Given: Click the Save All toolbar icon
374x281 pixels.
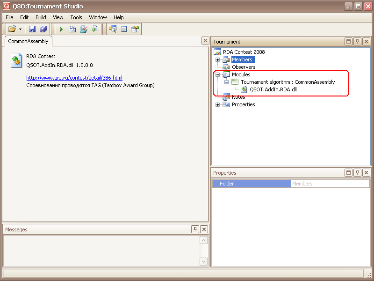Looking at the screenshot, I should (43, 29).
